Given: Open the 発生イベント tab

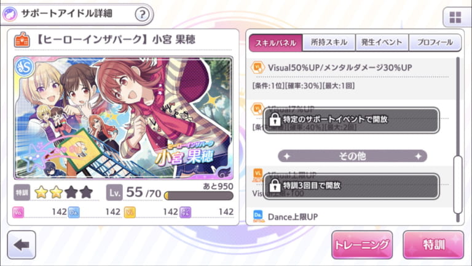Looking at the screenshot, I should pyautogui.click(x=382, y=42).
